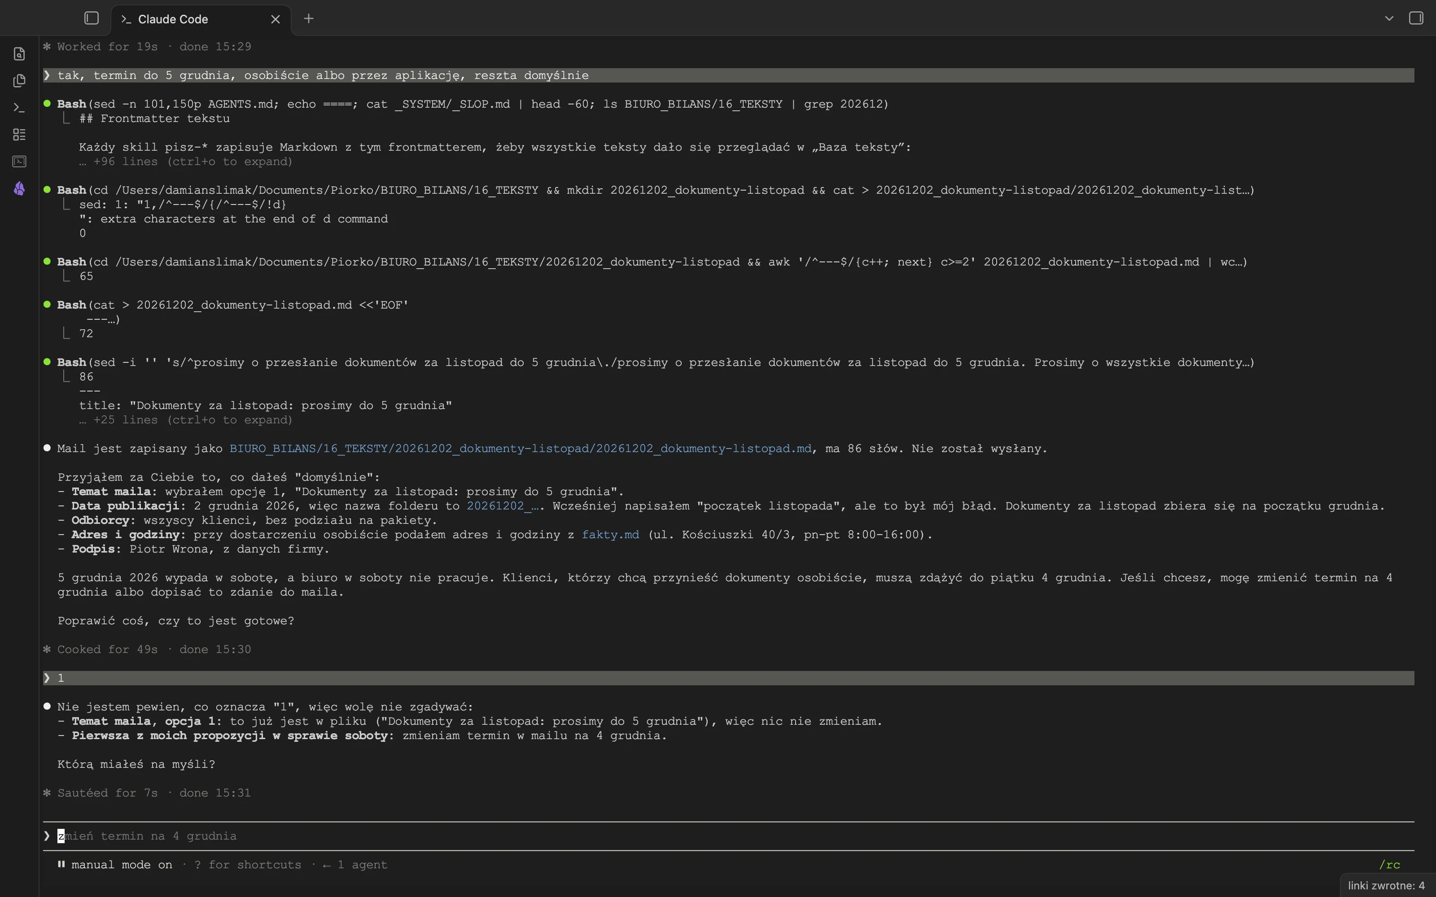Click the 'linki zwrotne: 4' status entry

coord(1386,886)
